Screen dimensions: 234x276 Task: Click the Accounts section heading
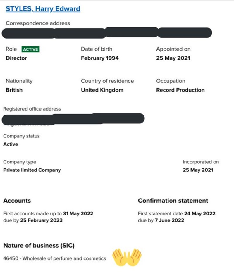pyautogui.click(x=17, y=201)
